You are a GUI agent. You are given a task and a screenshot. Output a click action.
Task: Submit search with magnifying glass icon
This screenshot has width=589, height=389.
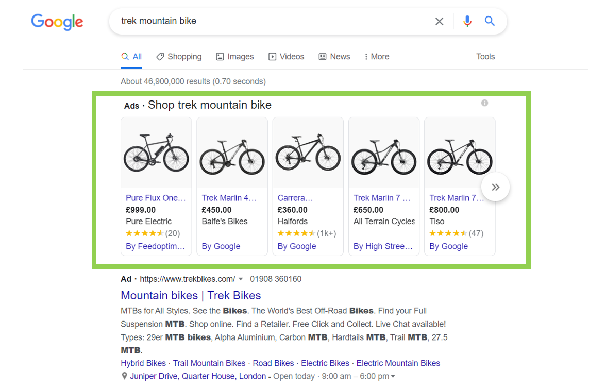pos(490,21)
